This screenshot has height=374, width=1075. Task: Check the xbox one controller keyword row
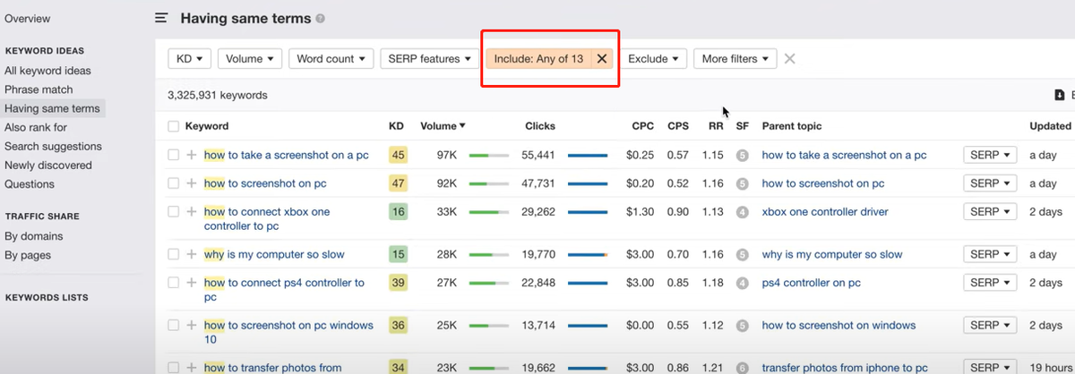[174, 212]
